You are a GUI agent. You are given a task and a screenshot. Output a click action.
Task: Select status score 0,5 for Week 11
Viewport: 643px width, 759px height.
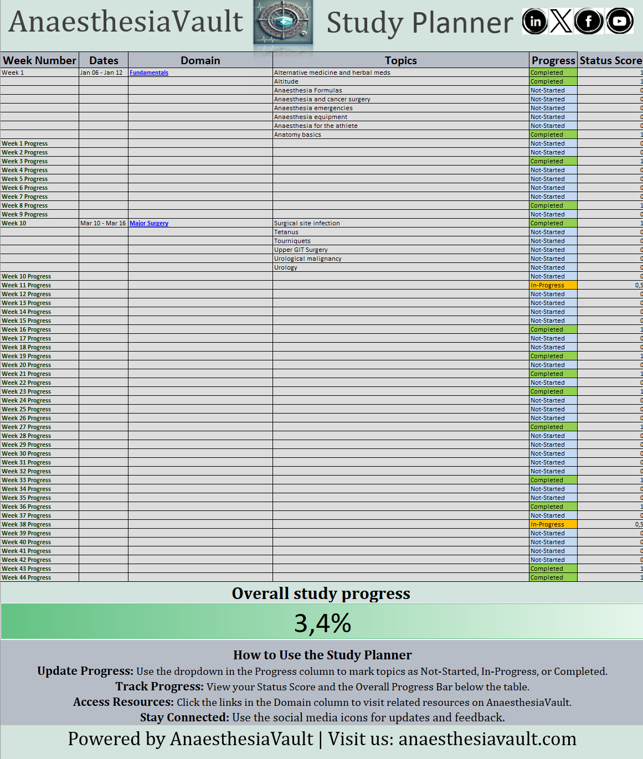tap(610, 285)
